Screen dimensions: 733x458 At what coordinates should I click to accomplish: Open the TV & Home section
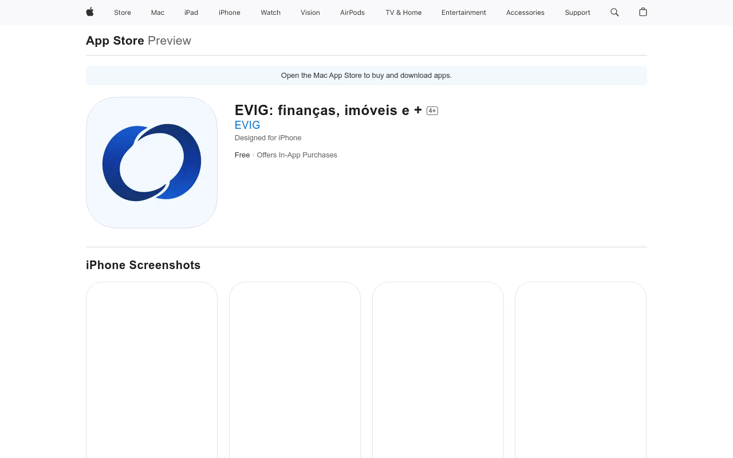click(x=403, y=12)
